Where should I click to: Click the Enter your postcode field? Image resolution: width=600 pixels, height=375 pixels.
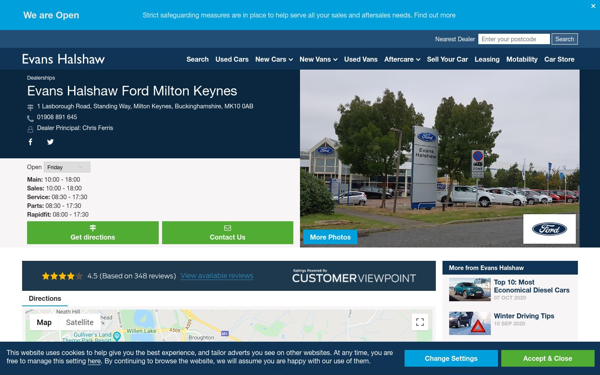514,39
